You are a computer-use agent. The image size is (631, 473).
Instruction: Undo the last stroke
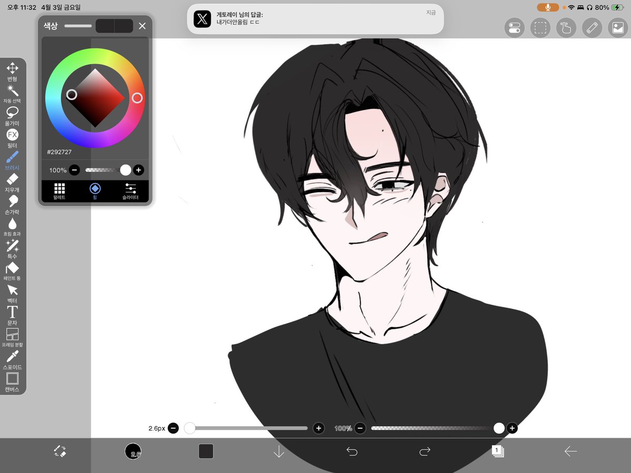(x=352, y=451)
